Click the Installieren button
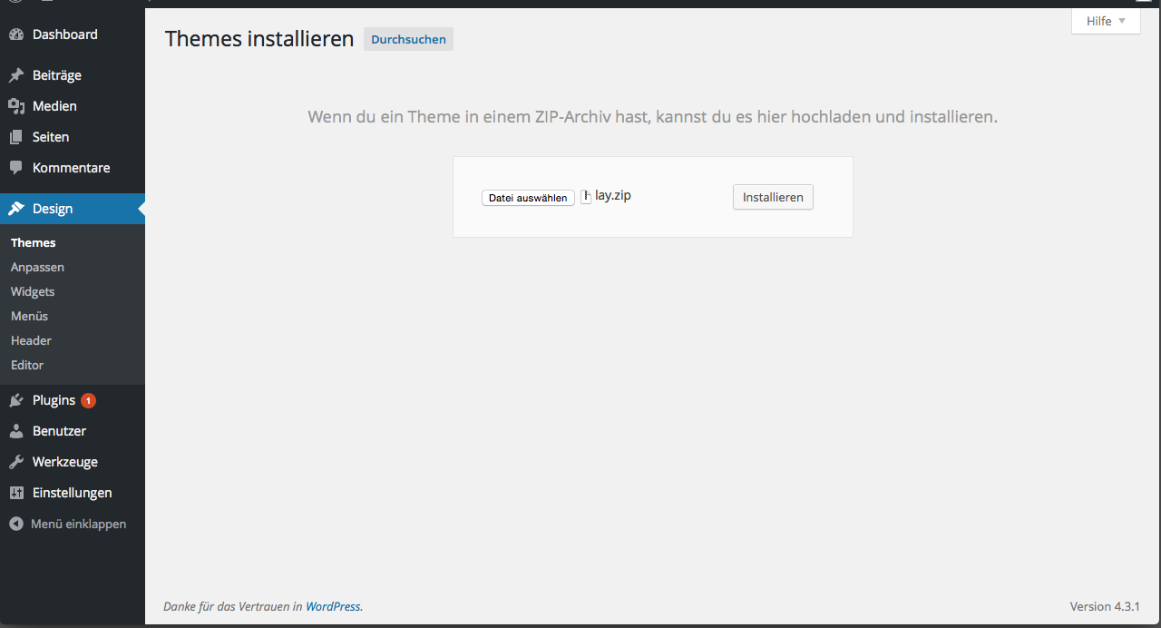This screenshot has width=1161, height=628. pos(772,197)
